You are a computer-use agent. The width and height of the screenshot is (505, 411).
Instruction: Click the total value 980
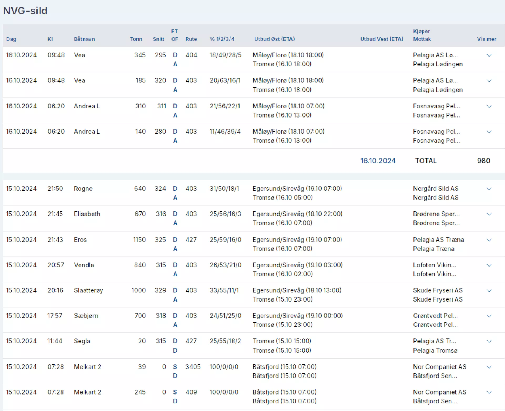(x=484, y=161)
